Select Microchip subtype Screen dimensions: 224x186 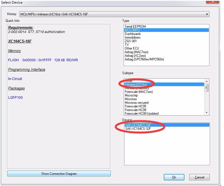(164, 95)
